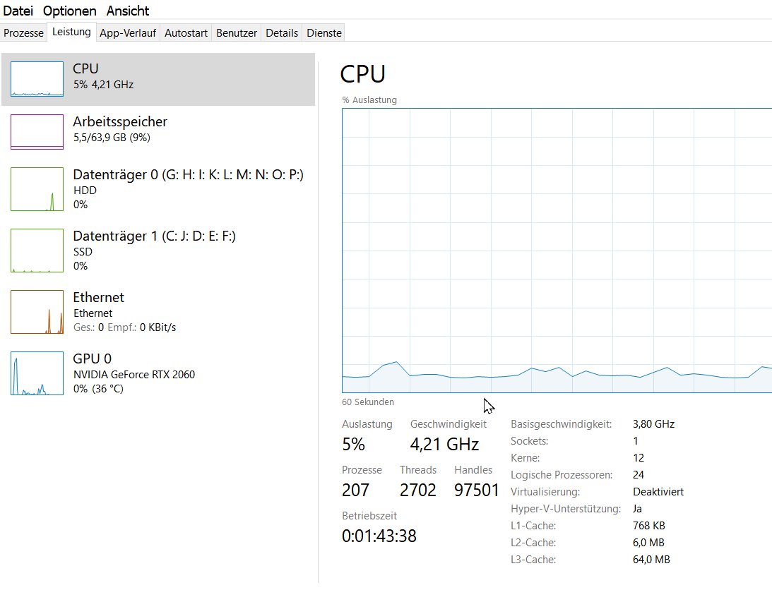Click the Leistung tab
772x590 pixels.
71,32
